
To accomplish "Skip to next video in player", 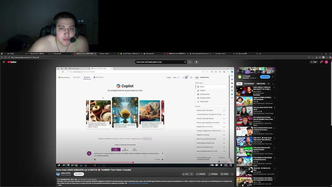I will click(x=64, y=165).
